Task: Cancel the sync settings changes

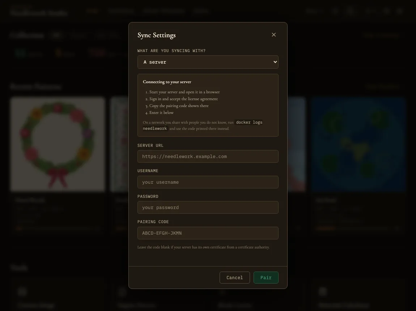Action: point(234,278)
